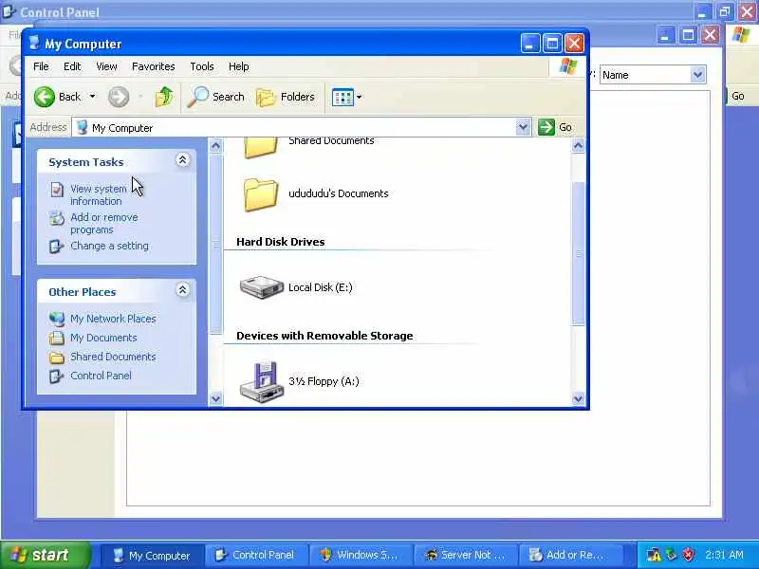The width and height of the screenshot is (759, 569).
Task: Switch to Server Not... taskbar button
Action: point(465,555)
